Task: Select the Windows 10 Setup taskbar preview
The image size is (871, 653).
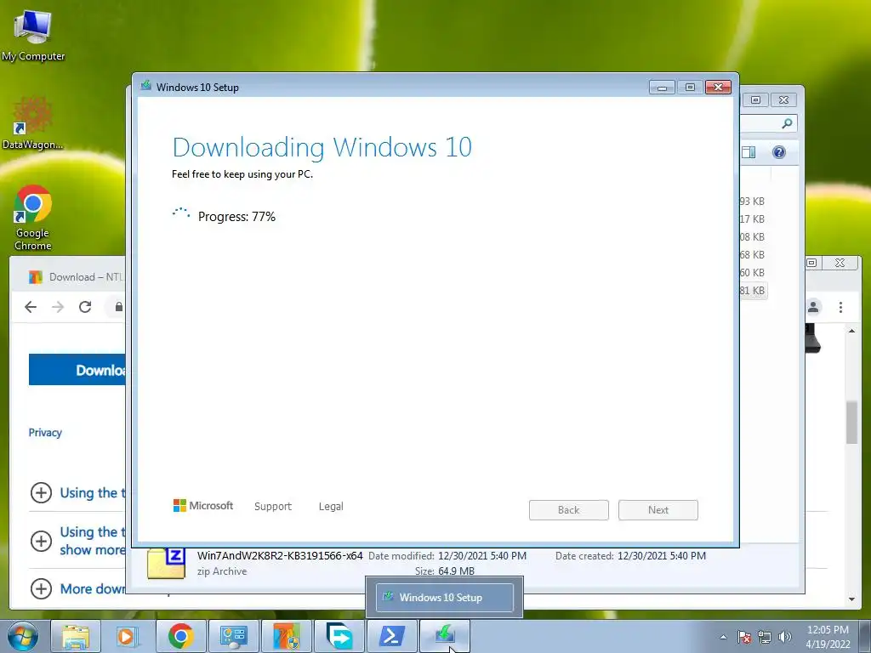Action: pos(444,598)
